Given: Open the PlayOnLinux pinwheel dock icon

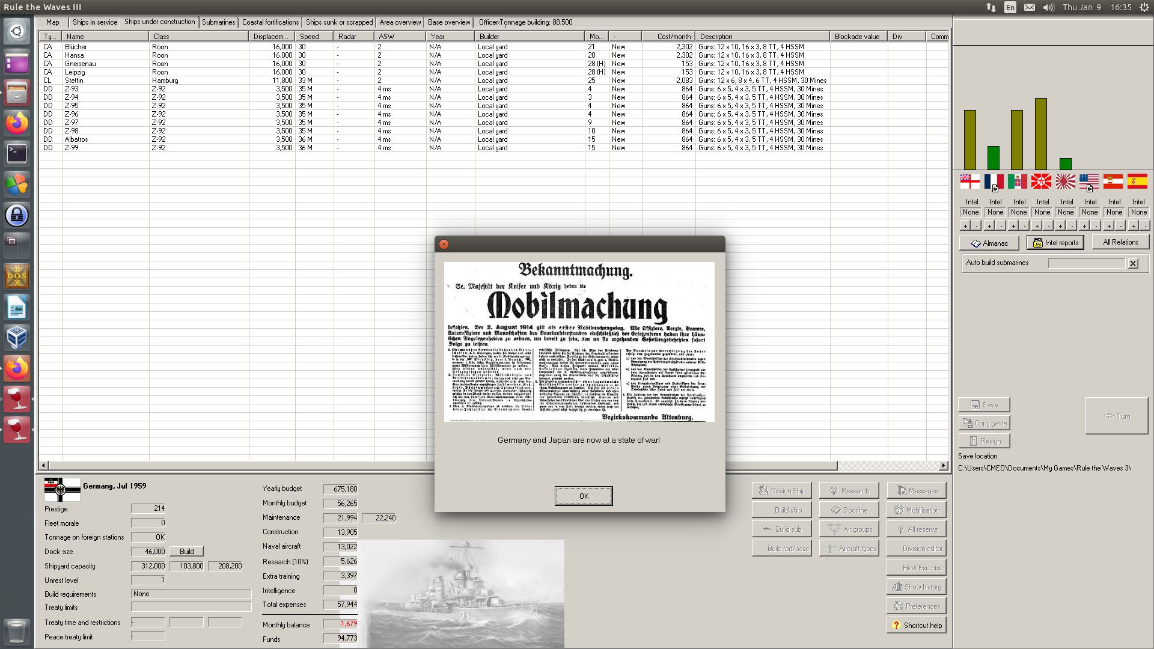Looking at the screenshot, I should pyautogui.click(x=17, y=184).
